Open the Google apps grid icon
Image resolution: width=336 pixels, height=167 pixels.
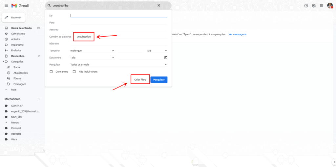pos(322,6)
